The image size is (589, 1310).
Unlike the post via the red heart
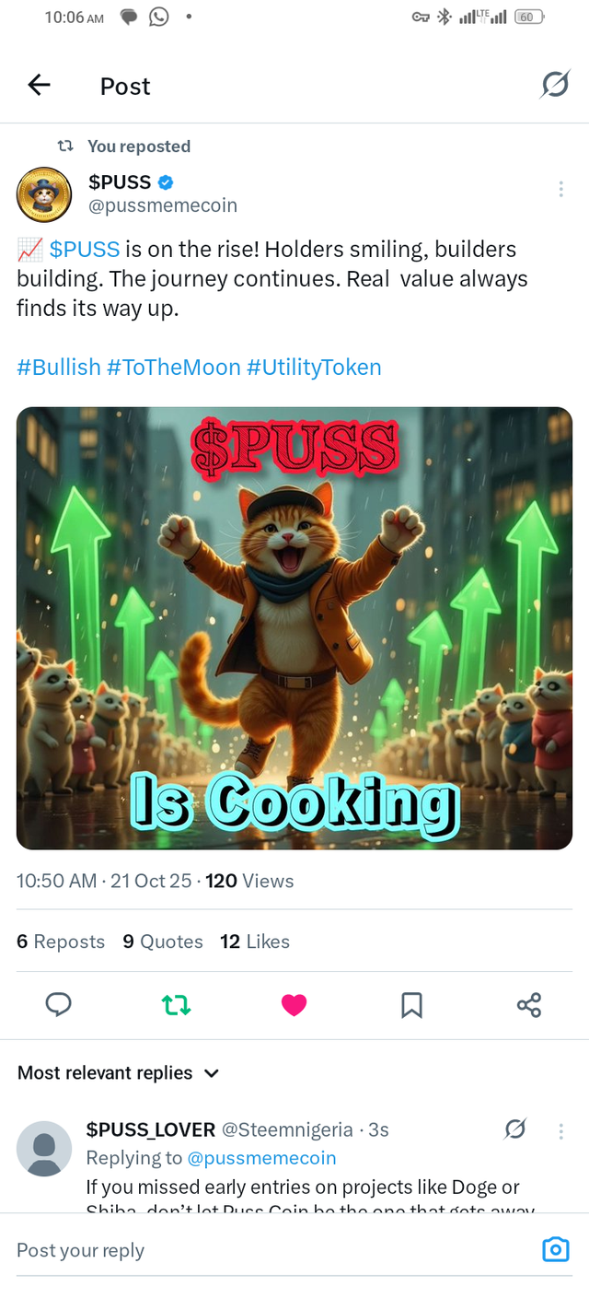(x=294, y=1005)
